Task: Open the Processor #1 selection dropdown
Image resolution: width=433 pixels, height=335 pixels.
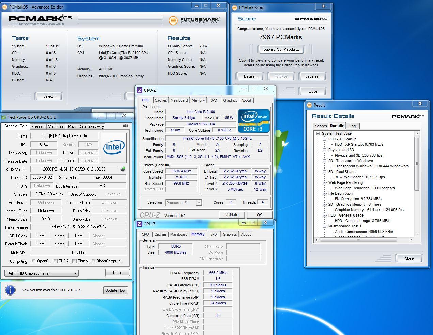Action: point(184,202)
